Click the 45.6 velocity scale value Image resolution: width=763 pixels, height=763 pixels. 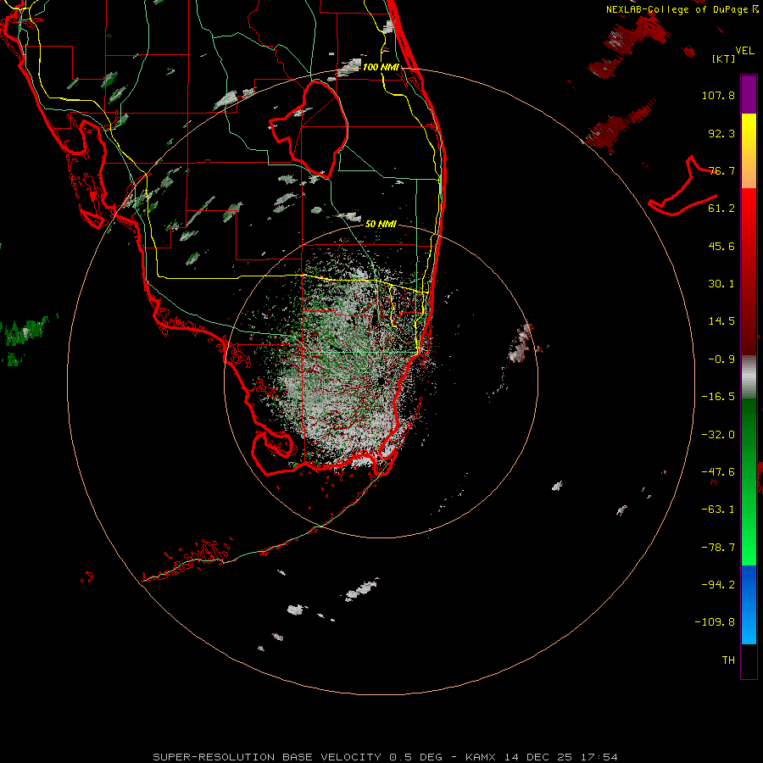click(x=721, y=246)
